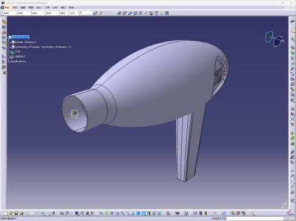
Task: Open the Fill Color dropdown in Graphic Properties
Action: click(10, 13)
